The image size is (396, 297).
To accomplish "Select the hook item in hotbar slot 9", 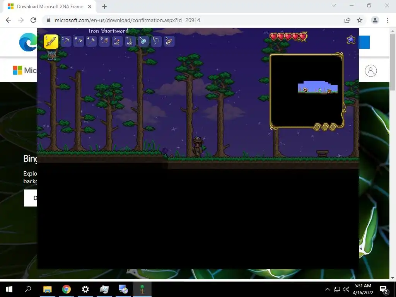I will pos(156,41).
